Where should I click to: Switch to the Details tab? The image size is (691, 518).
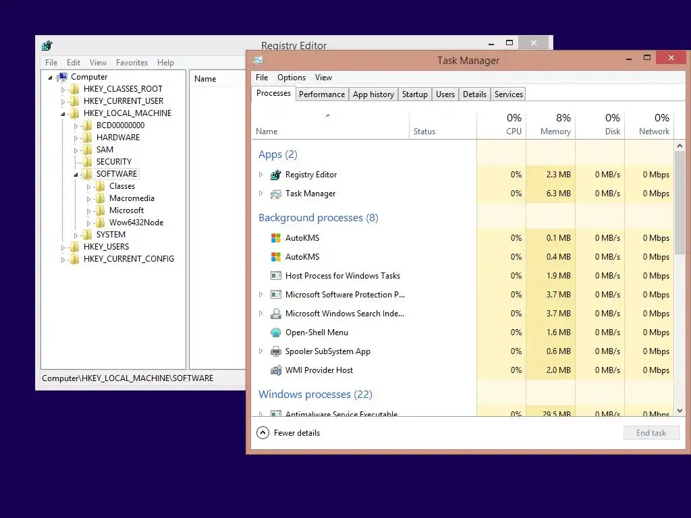[474, 94]
